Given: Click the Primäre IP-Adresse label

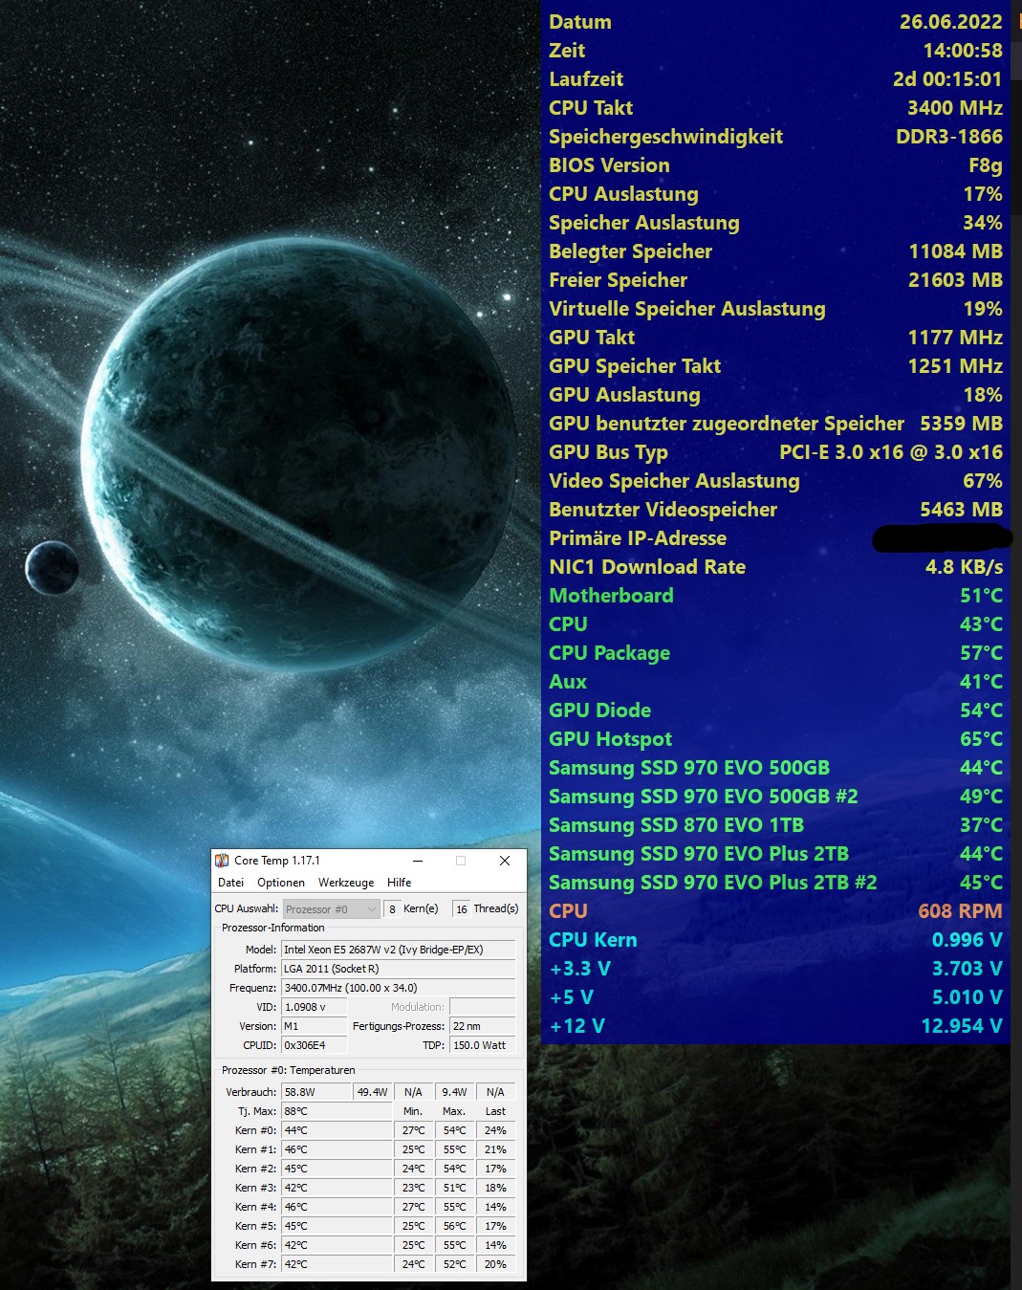Looking at the screenshot, I should pyautogui.click(x=638, y=538).
